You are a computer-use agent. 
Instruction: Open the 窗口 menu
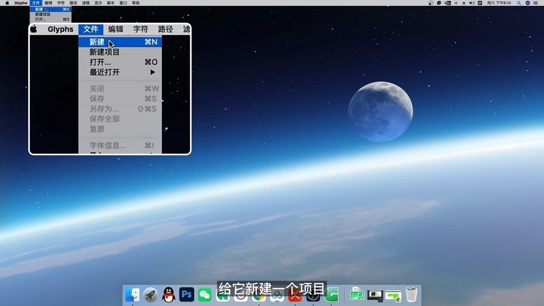(x=123, y=3)
